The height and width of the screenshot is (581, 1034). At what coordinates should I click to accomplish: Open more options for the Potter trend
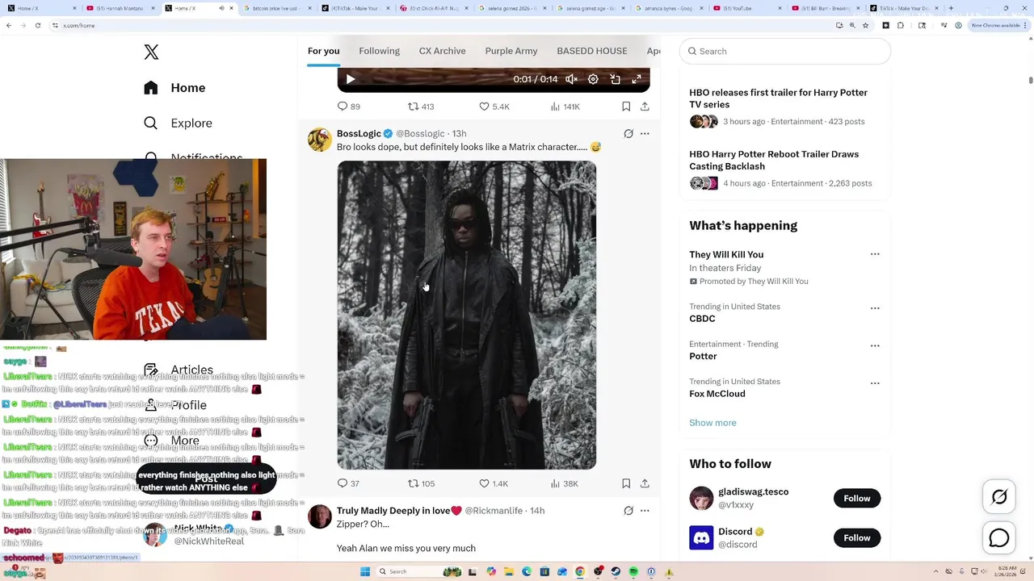[x=875, y=345]
